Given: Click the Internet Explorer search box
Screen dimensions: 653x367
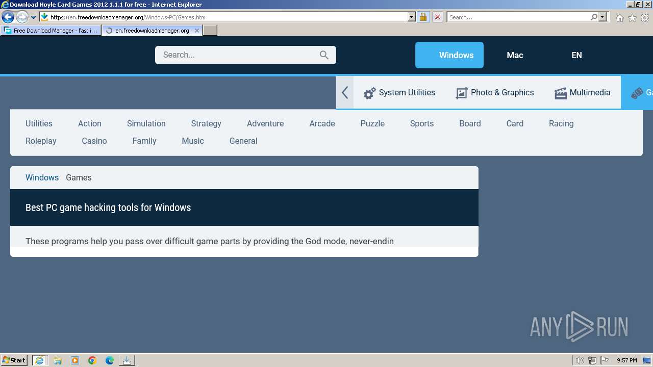Looking at the screenshot, I should pos(518,17).
